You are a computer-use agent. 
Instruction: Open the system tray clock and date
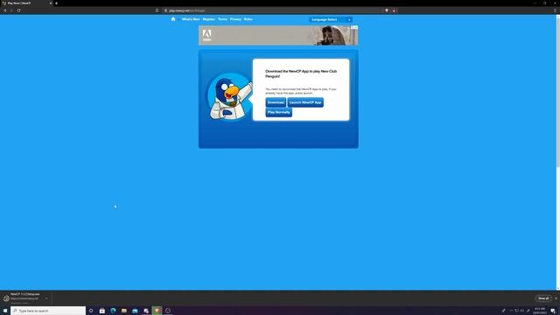[540, 311]
